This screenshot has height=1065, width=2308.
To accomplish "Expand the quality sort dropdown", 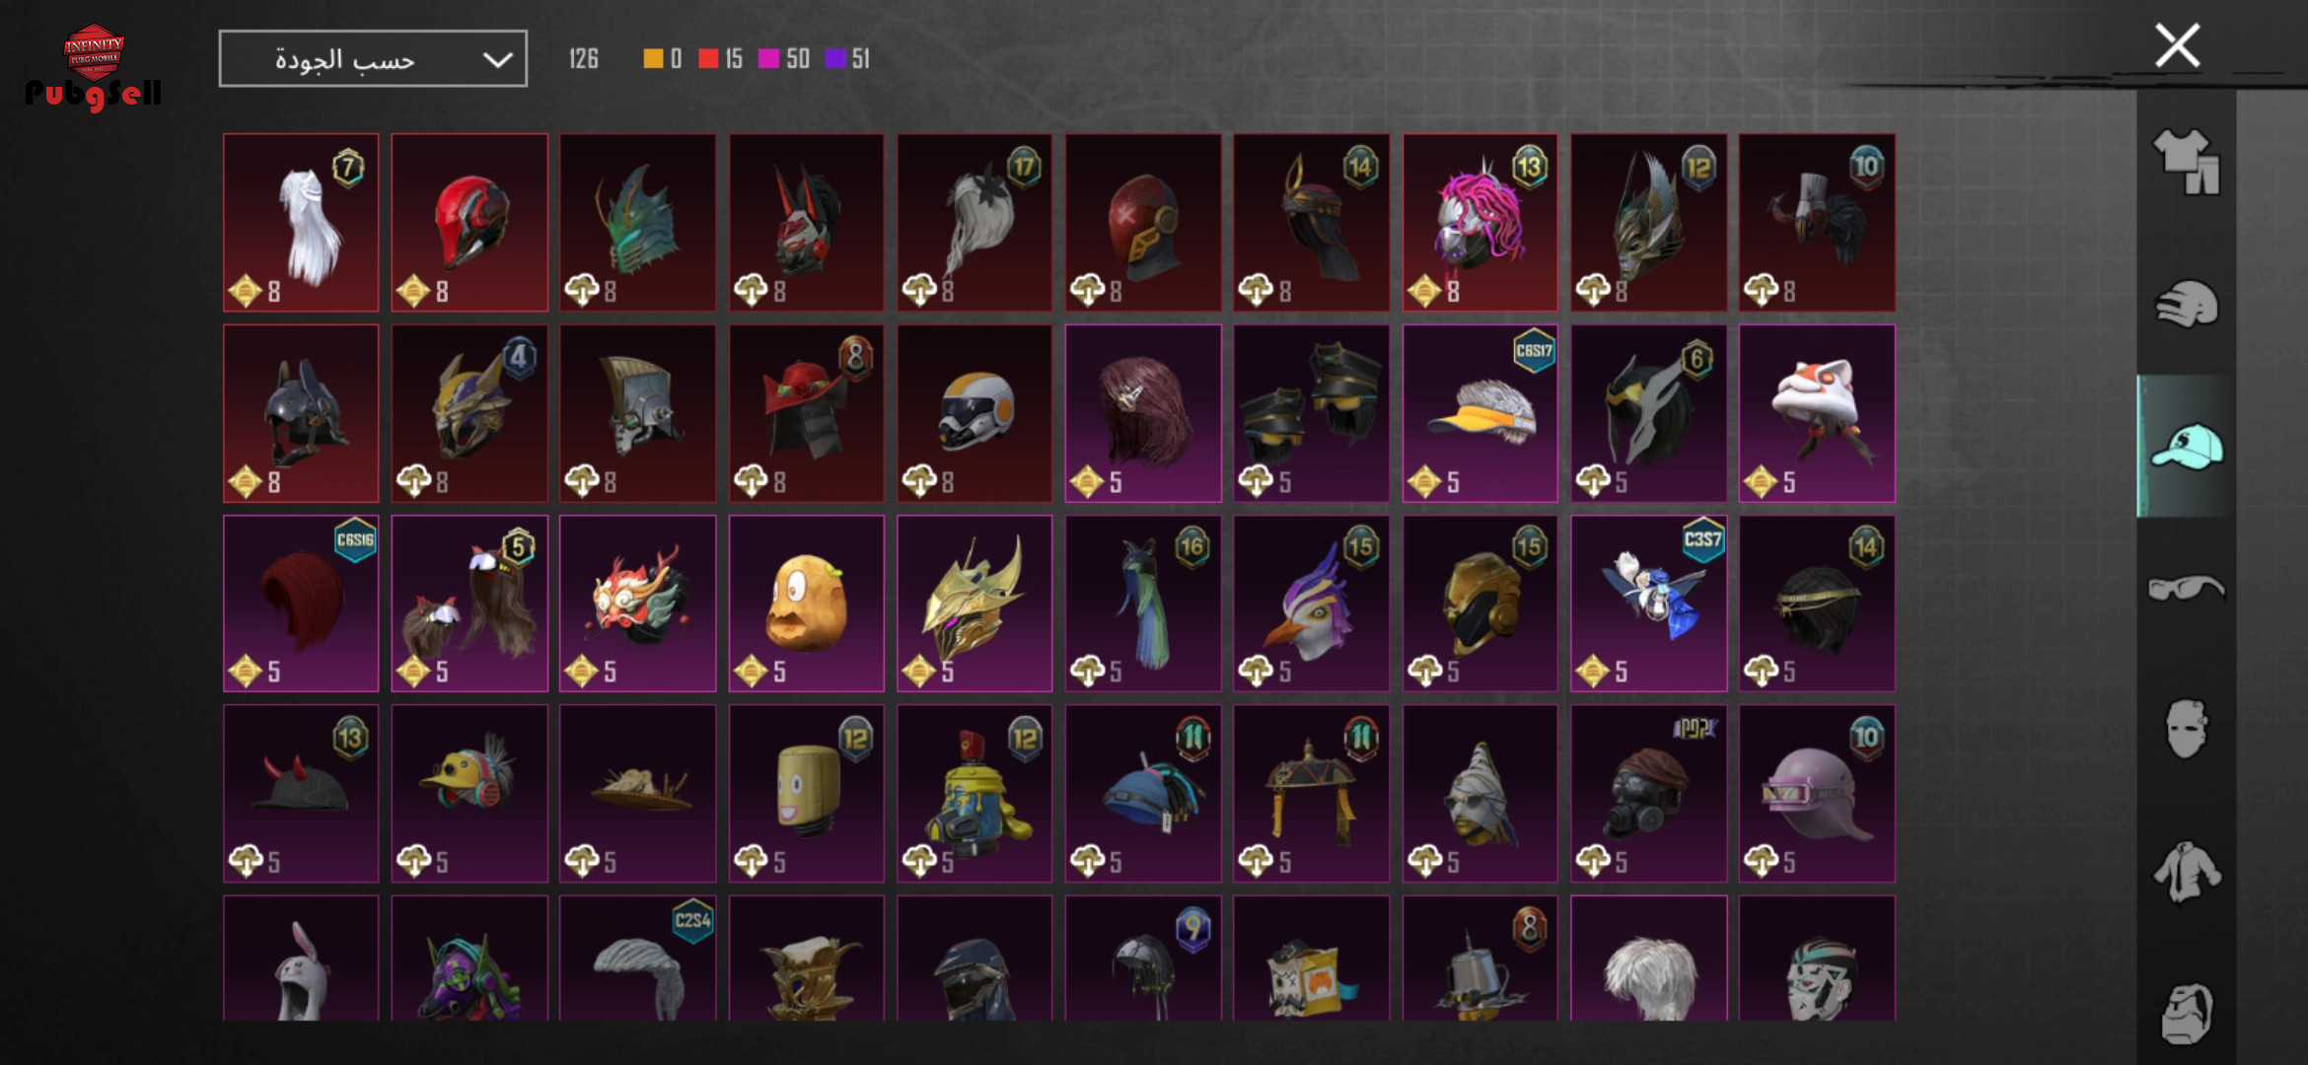I will pyautogui.click(x=373, y=59).
